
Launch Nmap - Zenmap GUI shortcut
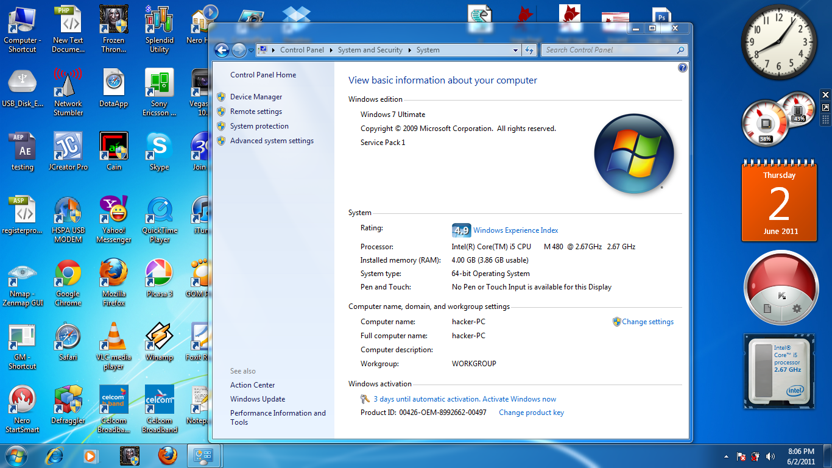pyautogui.click(x=23, y=283)
